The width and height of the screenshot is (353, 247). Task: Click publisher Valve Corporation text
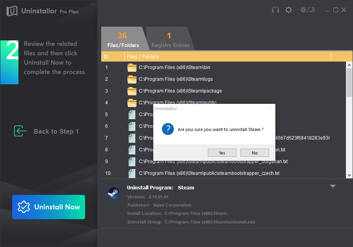click(x=172, y=205)
